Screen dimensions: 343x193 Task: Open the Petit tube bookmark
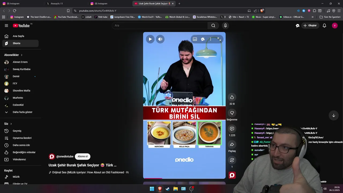101,17
